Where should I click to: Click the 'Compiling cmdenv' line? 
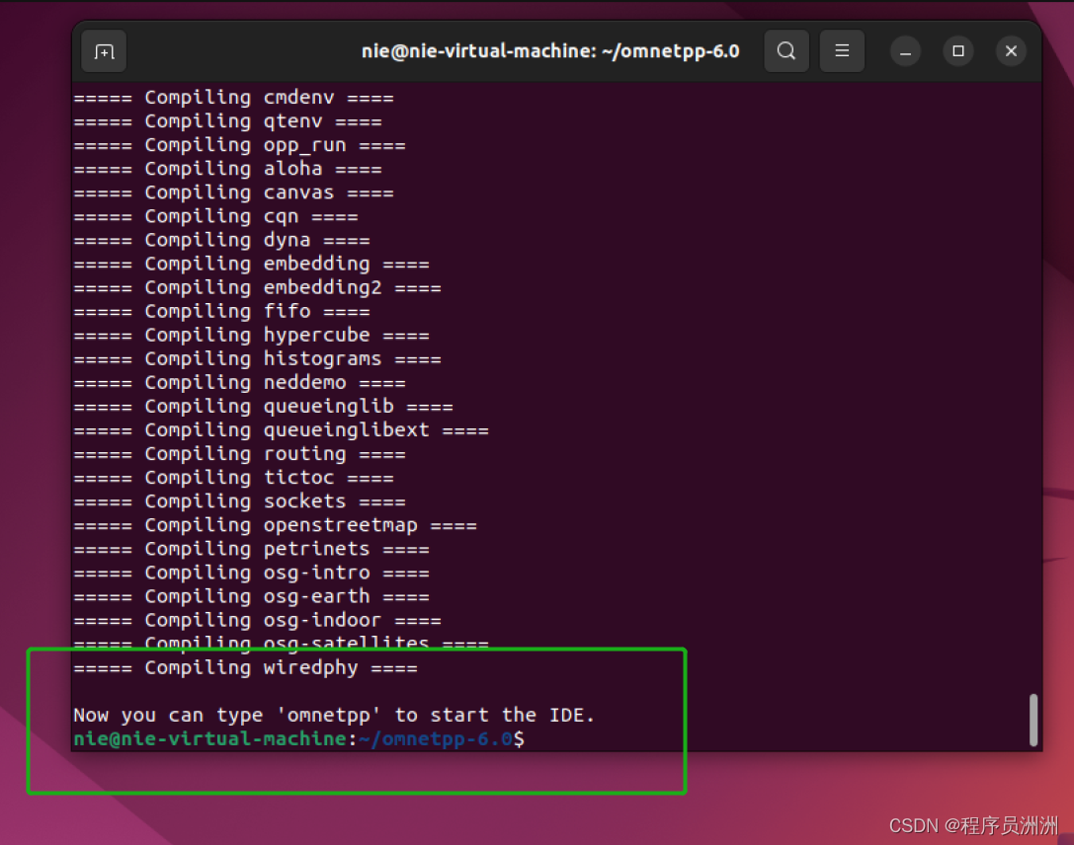[x=234, y=97]
